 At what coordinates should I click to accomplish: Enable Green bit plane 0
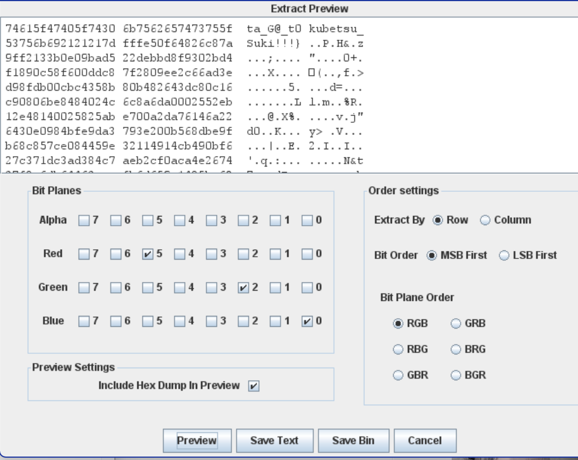point(307,288)
